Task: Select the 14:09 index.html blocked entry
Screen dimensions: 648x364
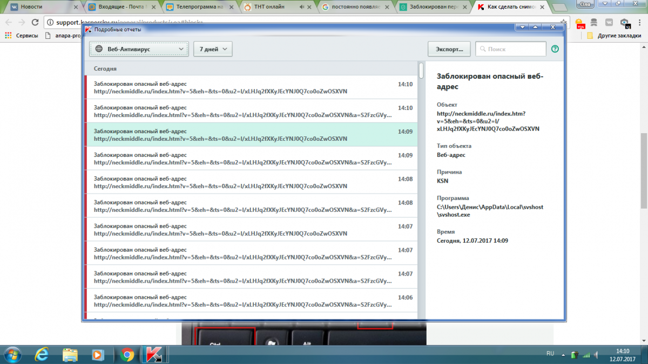Action: click(251, 159)
